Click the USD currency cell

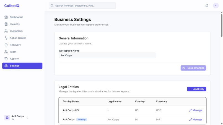tap(159, 110)
